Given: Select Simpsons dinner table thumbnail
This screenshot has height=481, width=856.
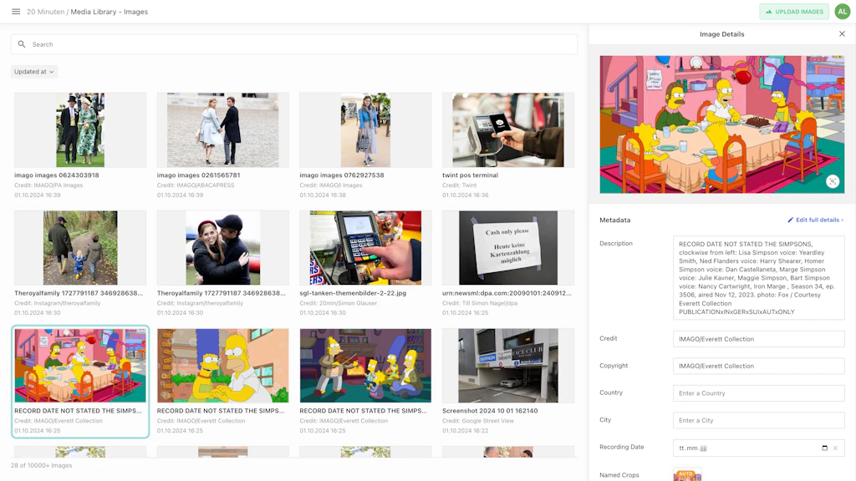Looking at the screenshot, I should 80,366.
